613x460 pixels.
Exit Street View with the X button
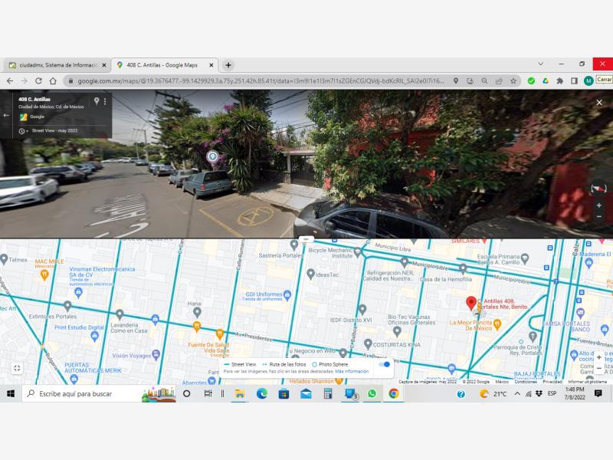click(x=599, y=103)
